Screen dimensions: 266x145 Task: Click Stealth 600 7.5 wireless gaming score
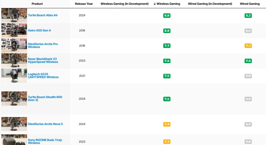(x=167, y=99)
